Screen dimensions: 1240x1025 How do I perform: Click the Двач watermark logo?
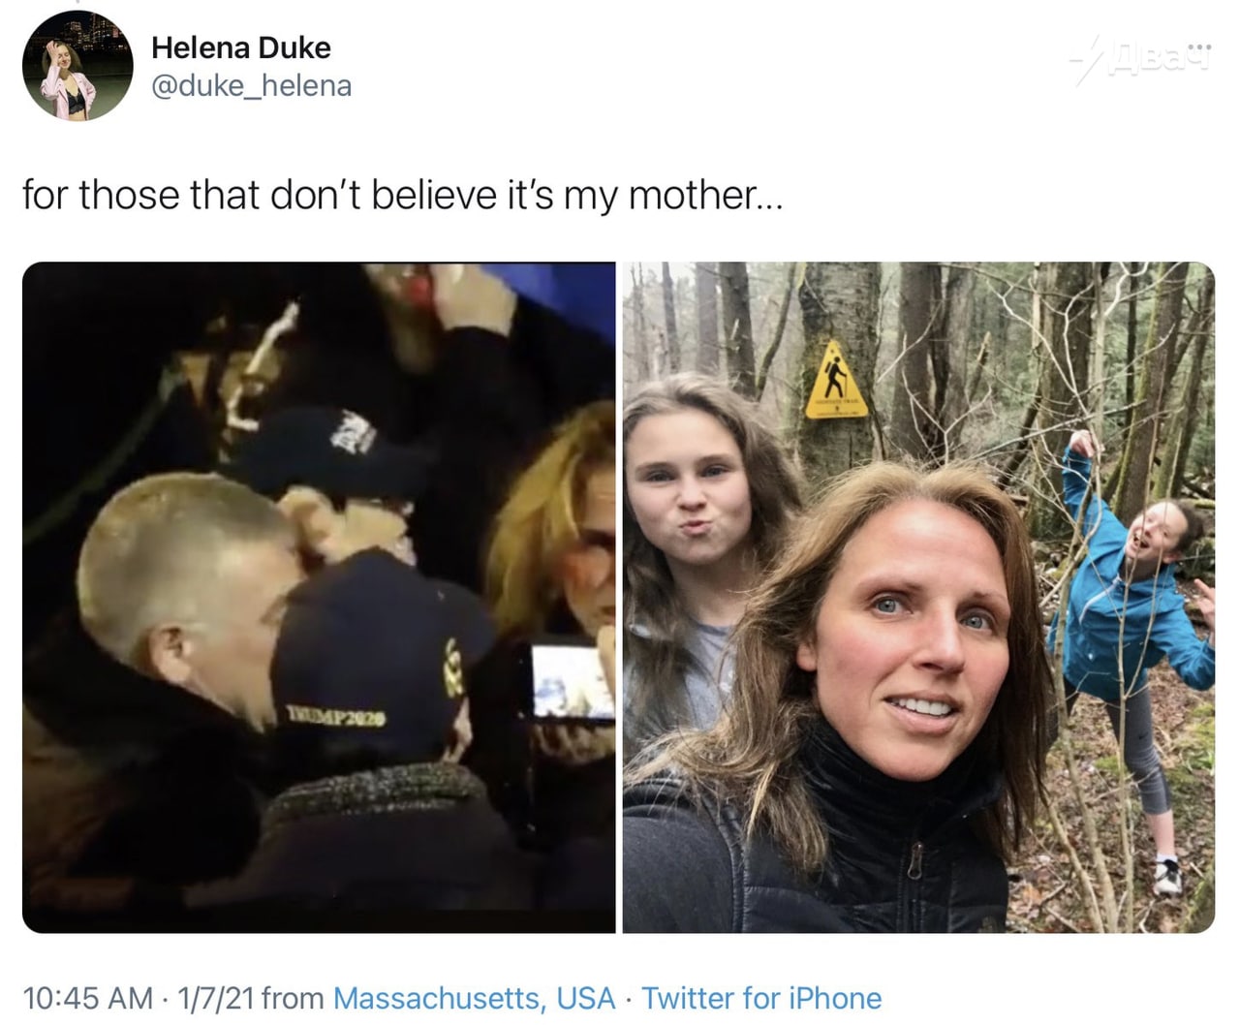point(1142,58)
